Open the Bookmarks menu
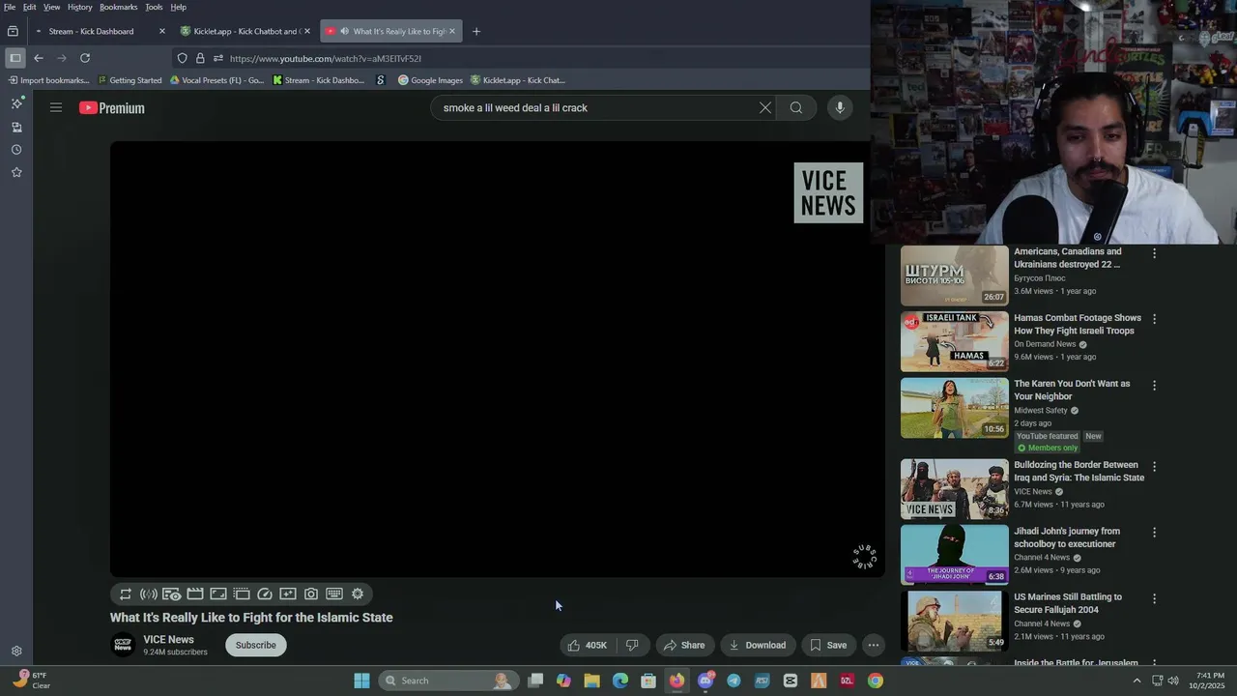This screenshot has width=1237, height=696. pyautogui.click(x=119, y=7)
